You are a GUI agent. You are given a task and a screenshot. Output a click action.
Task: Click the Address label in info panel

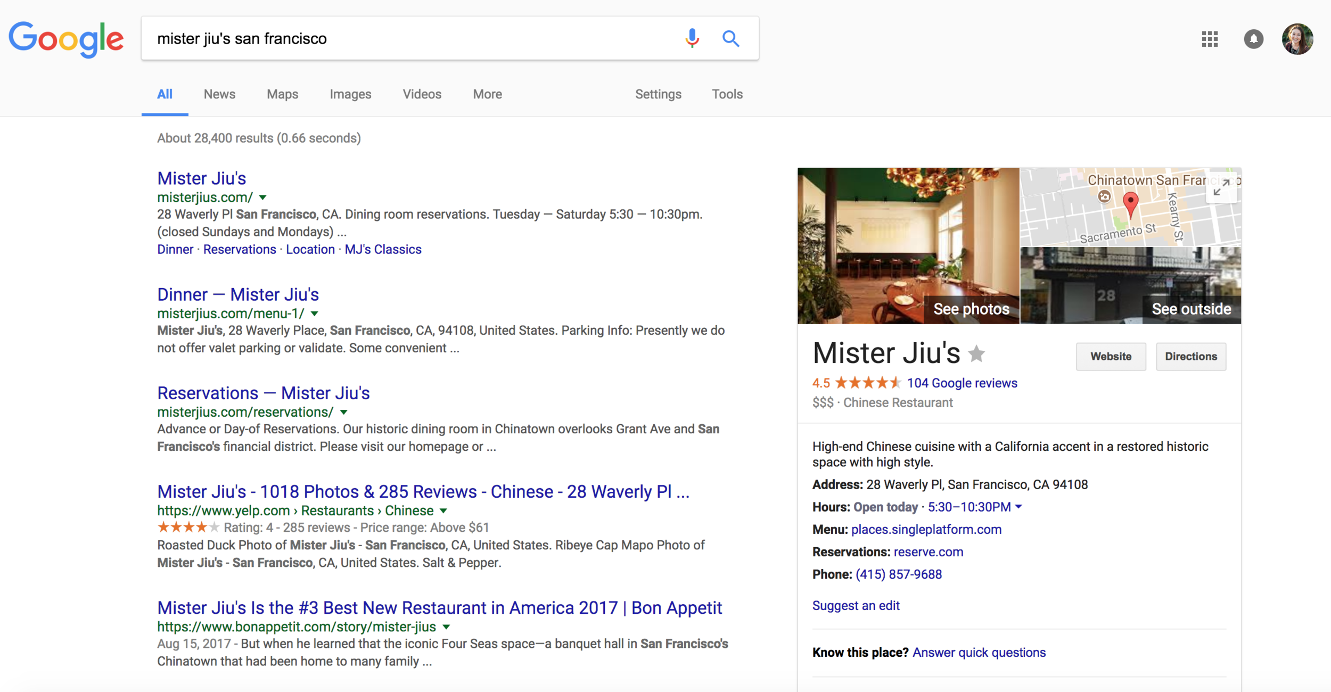[x=837, y=484]
